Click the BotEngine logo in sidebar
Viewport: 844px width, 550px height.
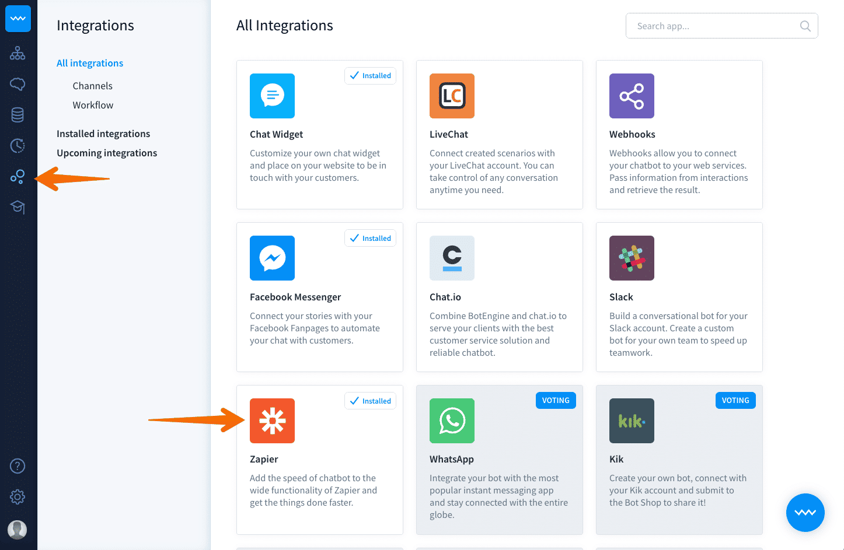pos(18,19)
